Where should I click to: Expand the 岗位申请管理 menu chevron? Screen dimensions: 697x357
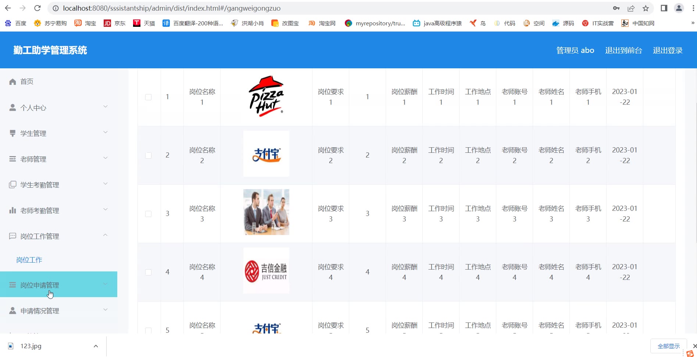(x=106, y=284)
